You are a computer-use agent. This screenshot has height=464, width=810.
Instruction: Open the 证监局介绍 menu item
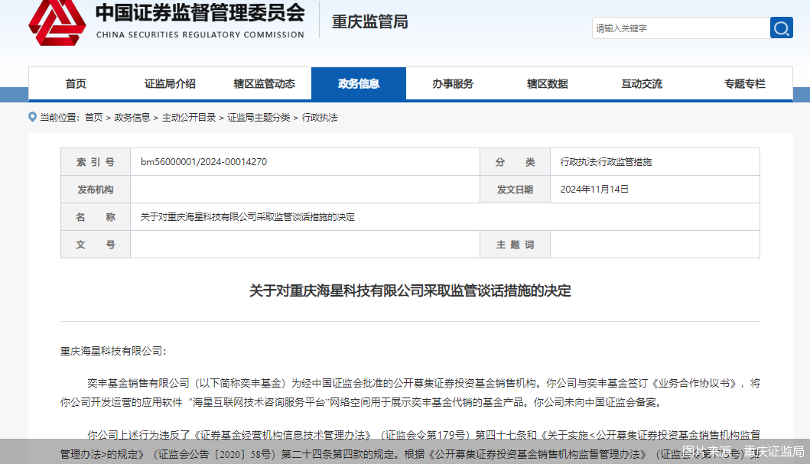(x=170, y=83)
